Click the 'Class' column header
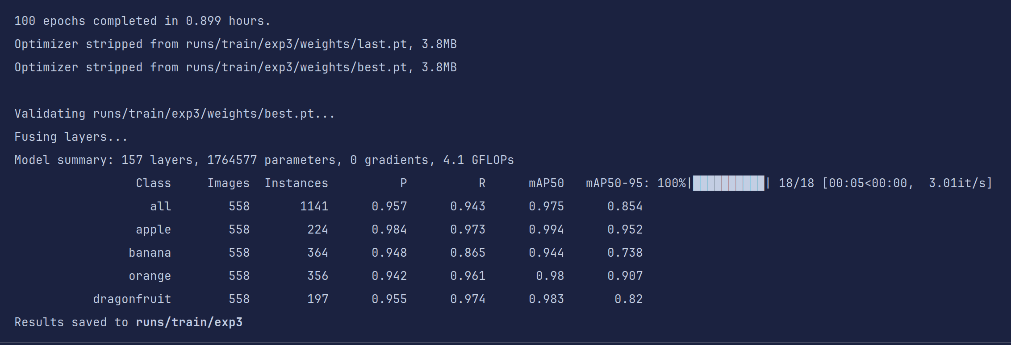This screenshot has height=345, width=1011. [x=153, y=183]
